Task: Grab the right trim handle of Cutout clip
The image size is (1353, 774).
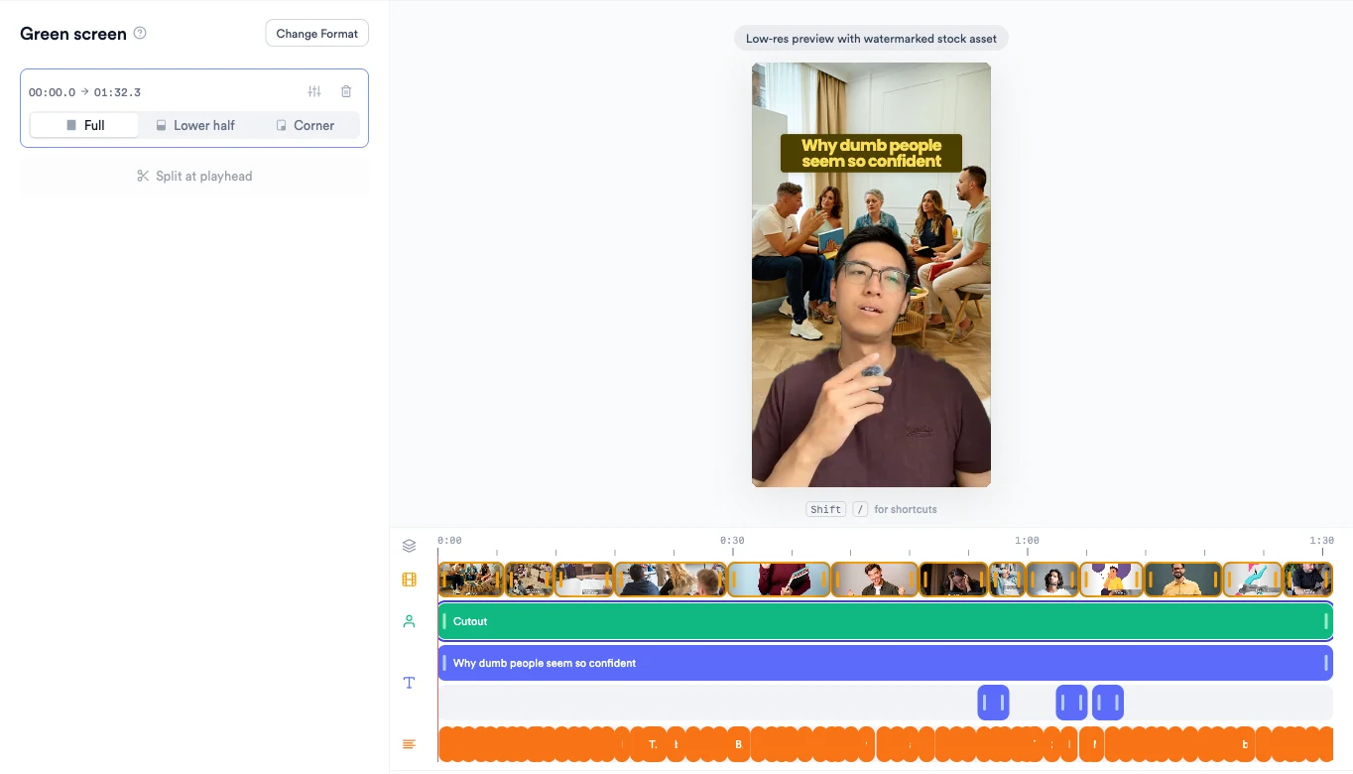Action: coord(1326,621)
